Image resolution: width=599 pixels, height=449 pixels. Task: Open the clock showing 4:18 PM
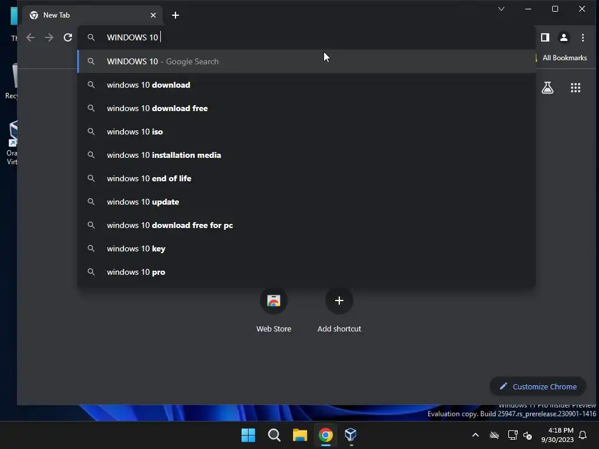pyautogui.click(x=557, y=435)
